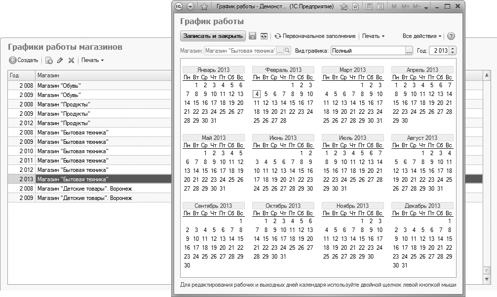Click Первоначальное заполнение button

tap(315, 36)
